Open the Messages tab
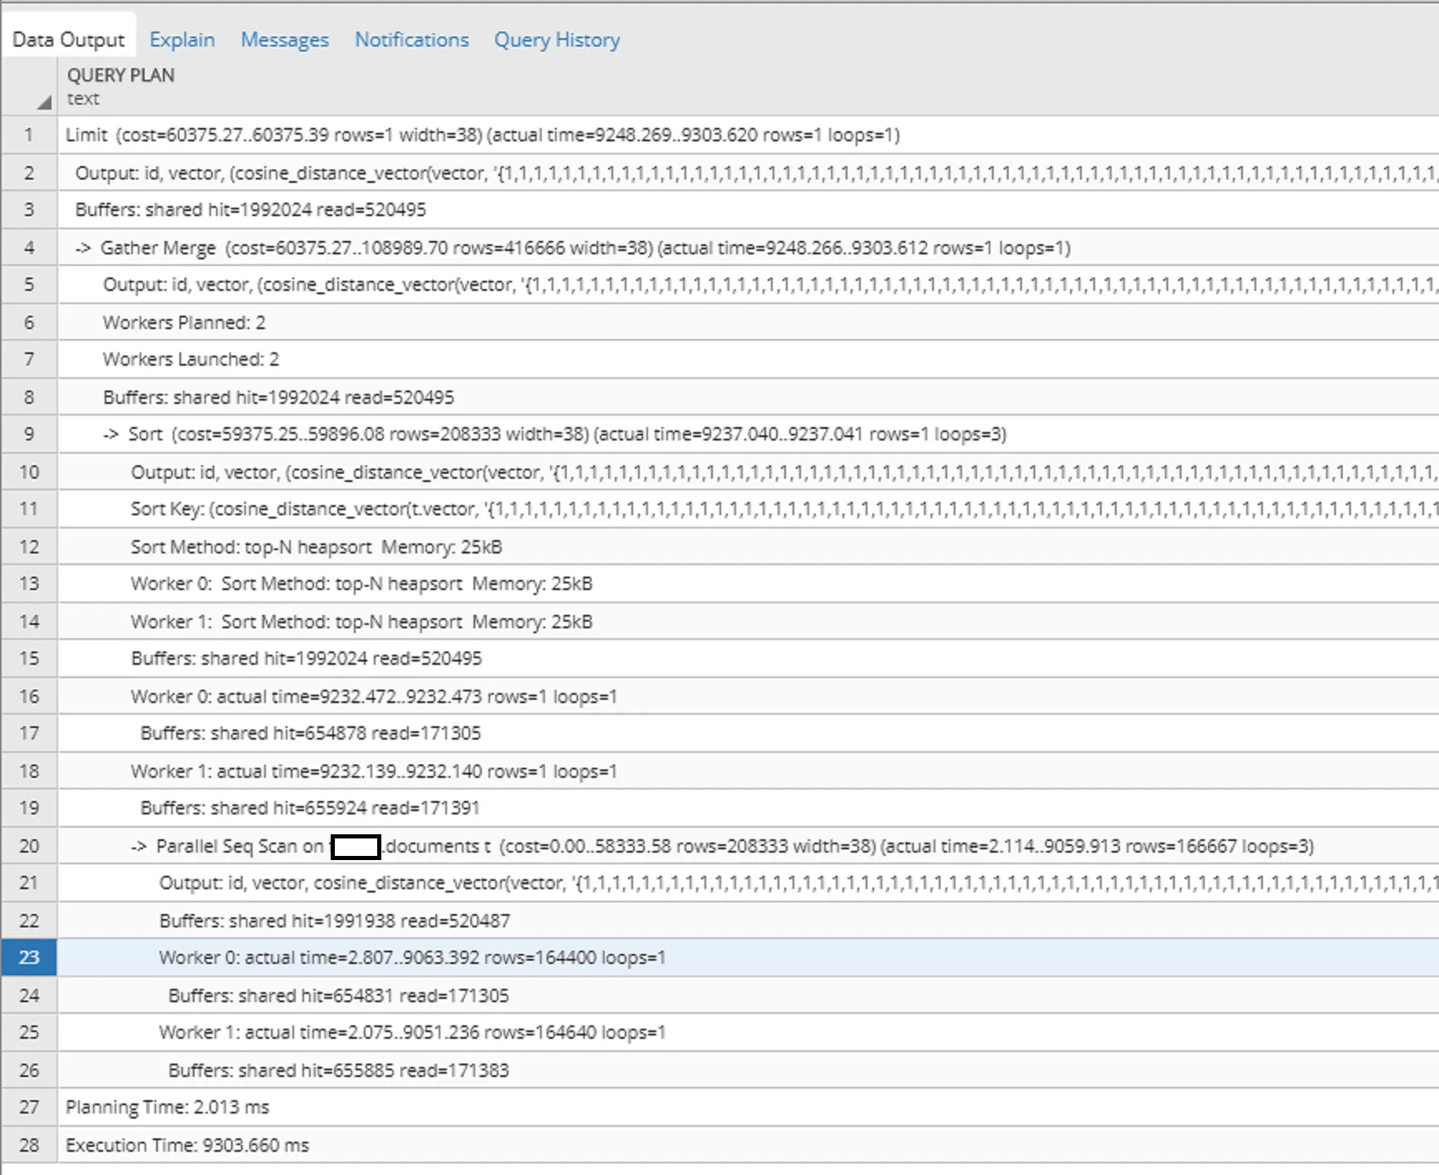This screenshot has width=1439, height=1175. (285, 39)
